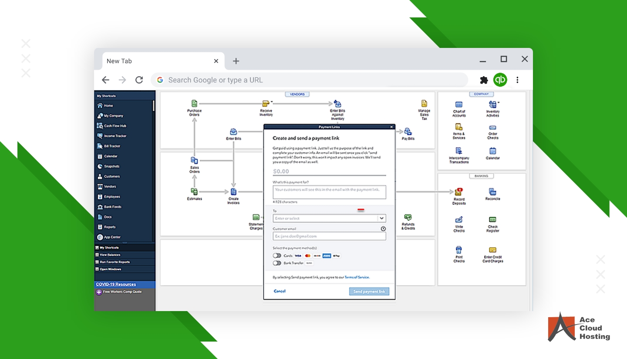Open the Terms of Service link
Viewport: 627px width, 359px height.
pyautogui.click(x=357, y=277)
